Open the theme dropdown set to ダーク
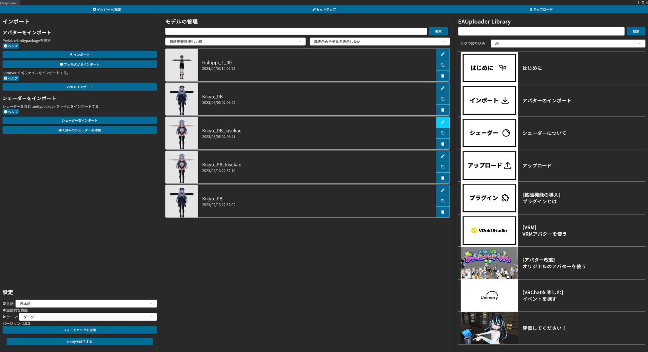 point(88,317)
